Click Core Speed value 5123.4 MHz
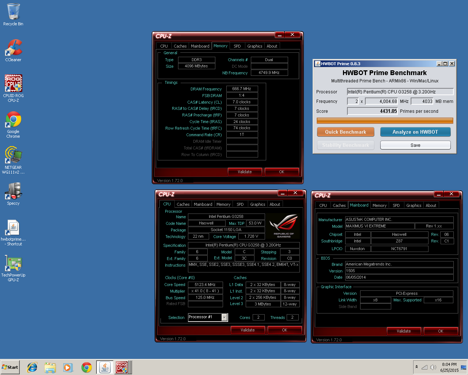The height and width of the screenshot is (375, 468). point(205,285)
